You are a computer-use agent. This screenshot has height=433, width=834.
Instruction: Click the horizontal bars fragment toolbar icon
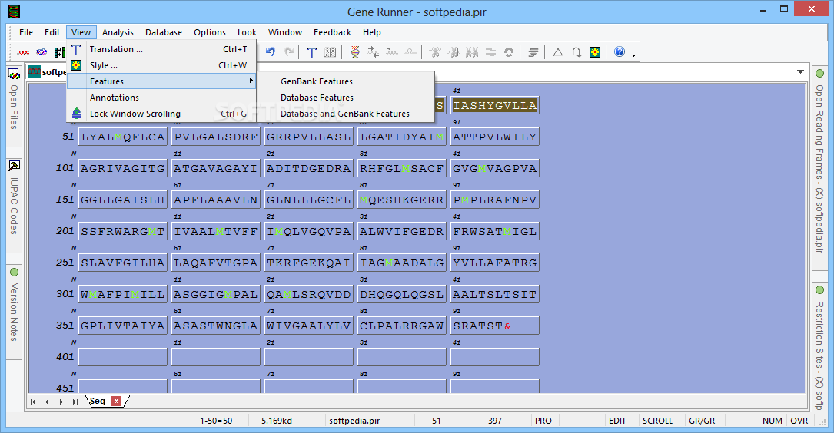click(x=490, y=51)
